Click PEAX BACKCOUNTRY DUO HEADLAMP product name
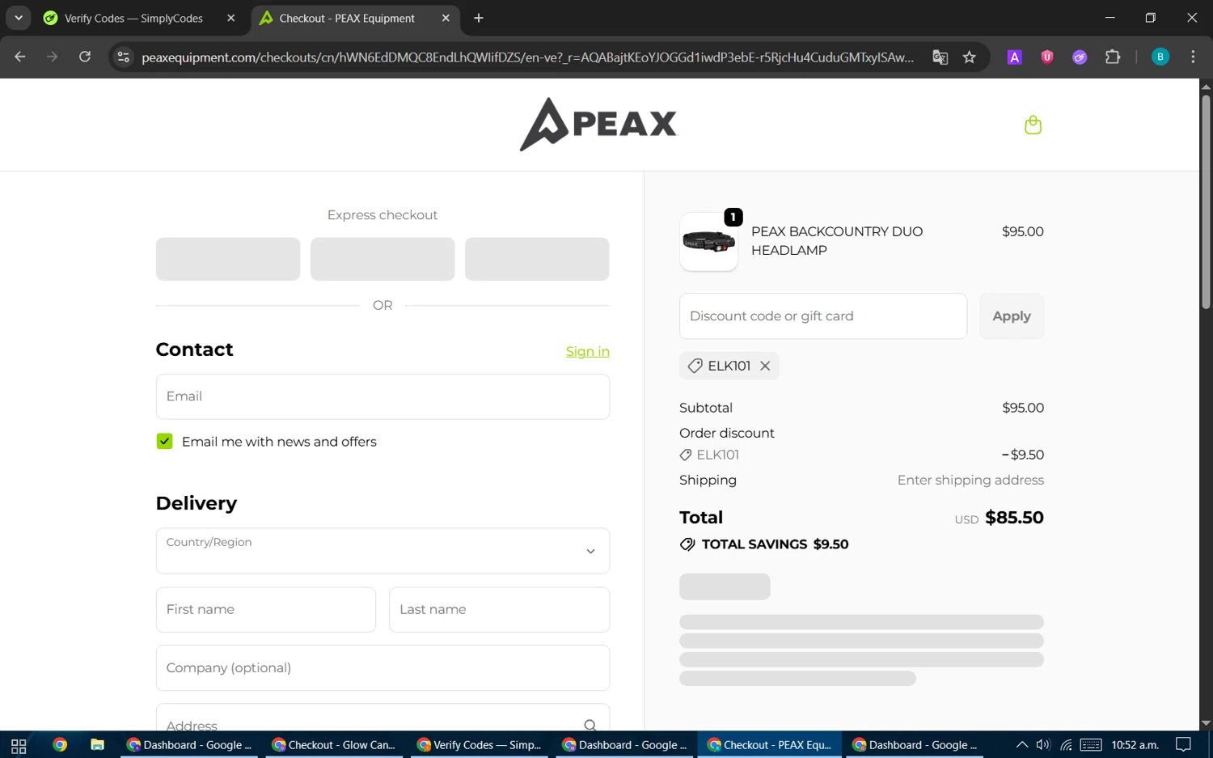Viewport: 1213px width, 758px height. point(837,241)
